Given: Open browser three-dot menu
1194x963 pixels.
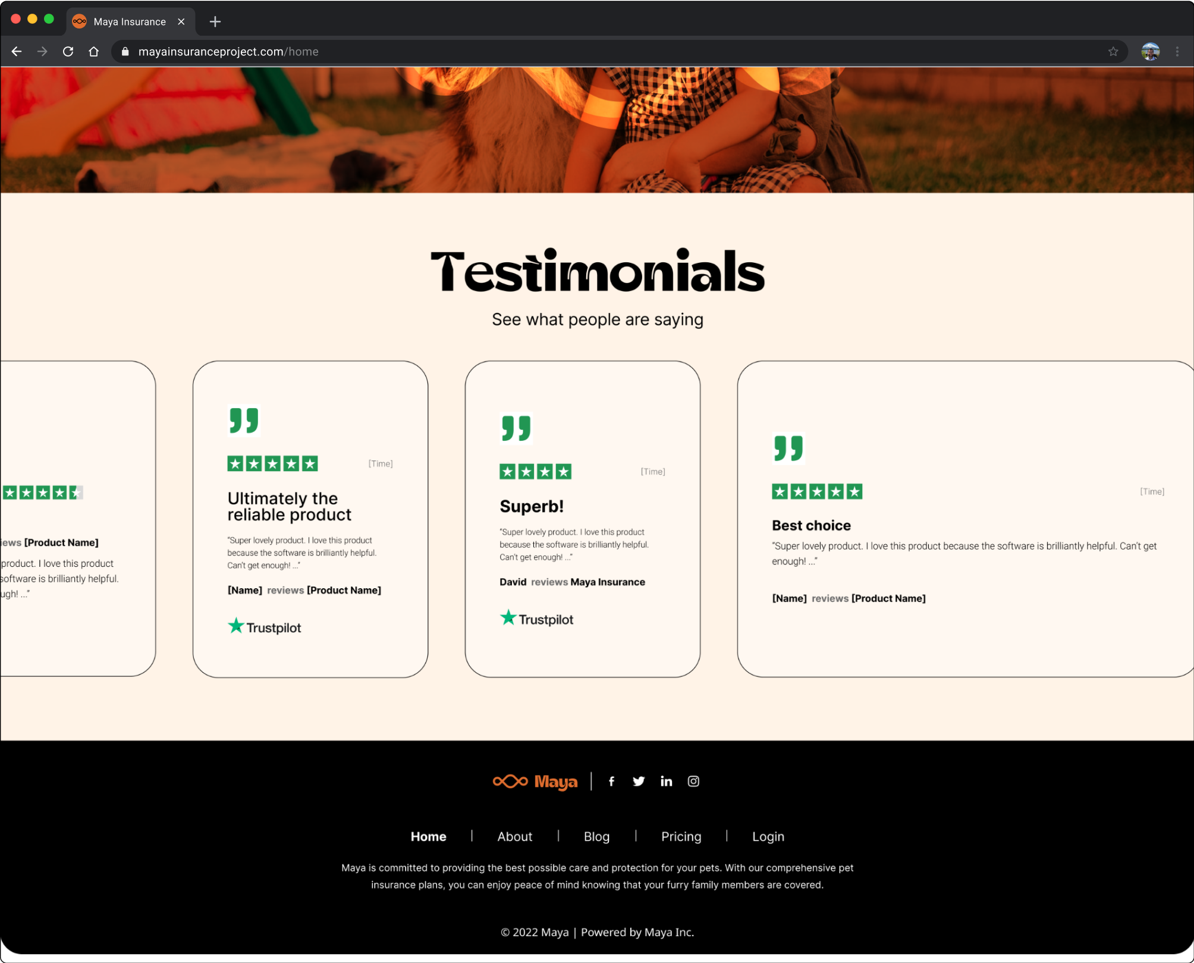Looking at the screenshot, I should [x=1177, y=52].
